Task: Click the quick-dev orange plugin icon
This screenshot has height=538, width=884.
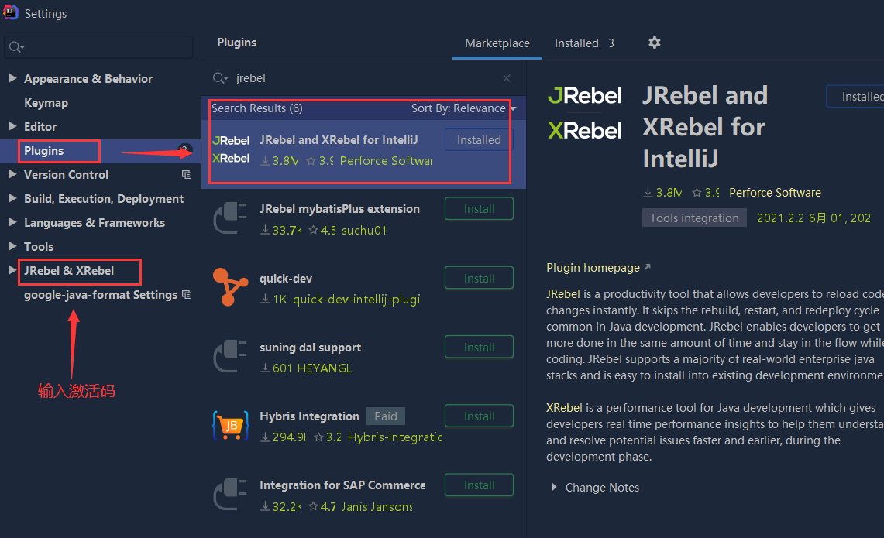Action: coord(230,286)
